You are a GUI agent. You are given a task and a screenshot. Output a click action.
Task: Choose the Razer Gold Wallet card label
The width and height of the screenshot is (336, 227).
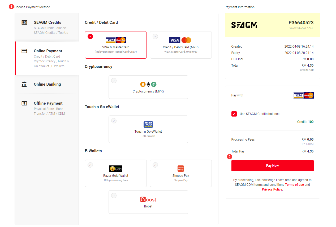[x=116, y=176]
